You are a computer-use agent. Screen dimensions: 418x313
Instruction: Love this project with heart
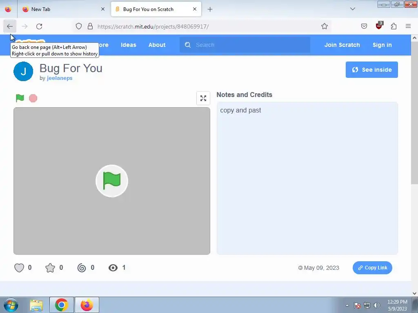pyautogui.click(x=19, y=268)
